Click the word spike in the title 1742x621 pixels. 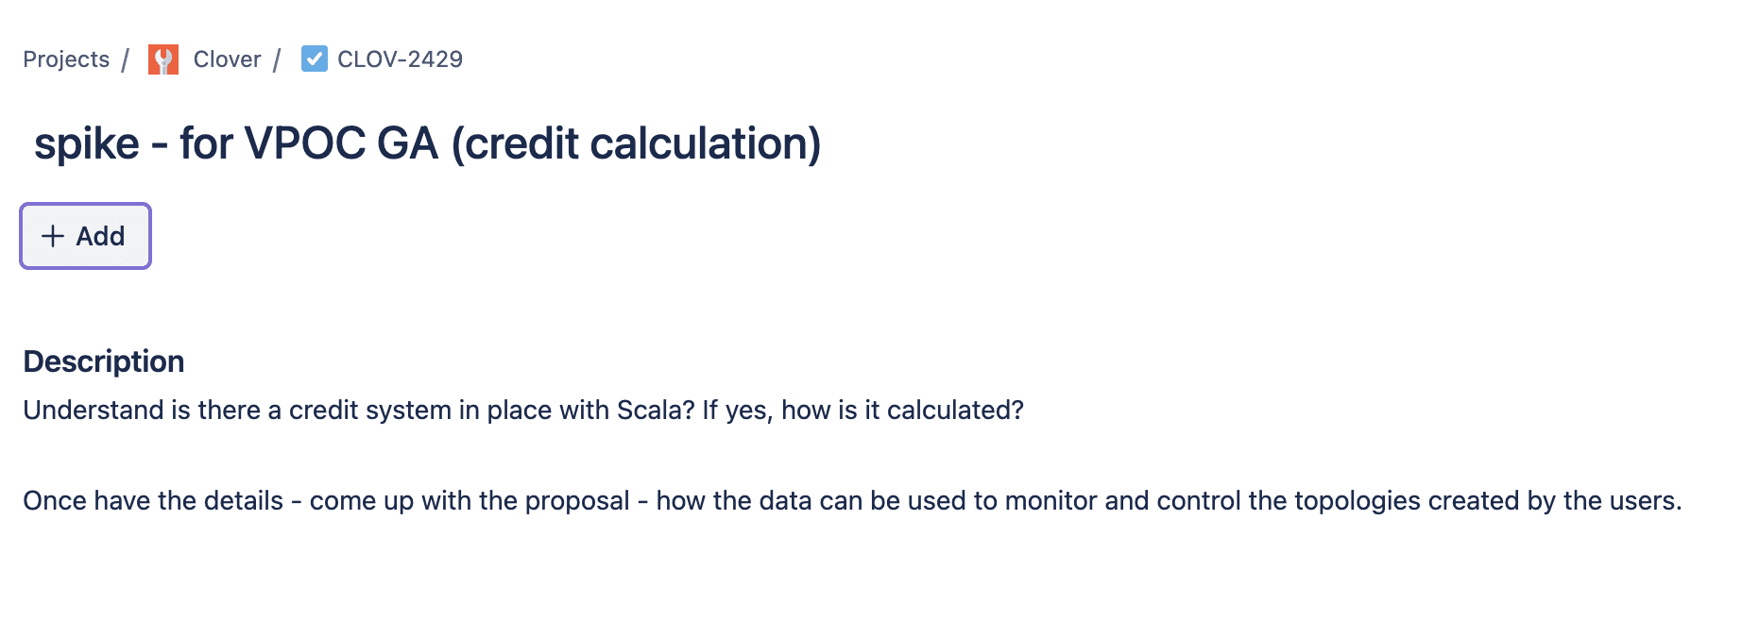(87, 144)
